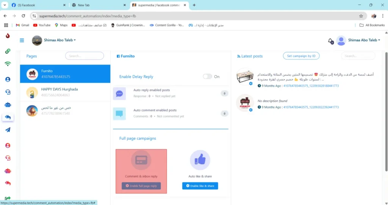The image size is (388, 205).
Task: Open the GuinRank bookmark
Action: coord(128,25)
